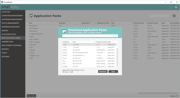180x98 pixels.
Task: Select Slack Desktop row
Action: (x=102, y=28)
